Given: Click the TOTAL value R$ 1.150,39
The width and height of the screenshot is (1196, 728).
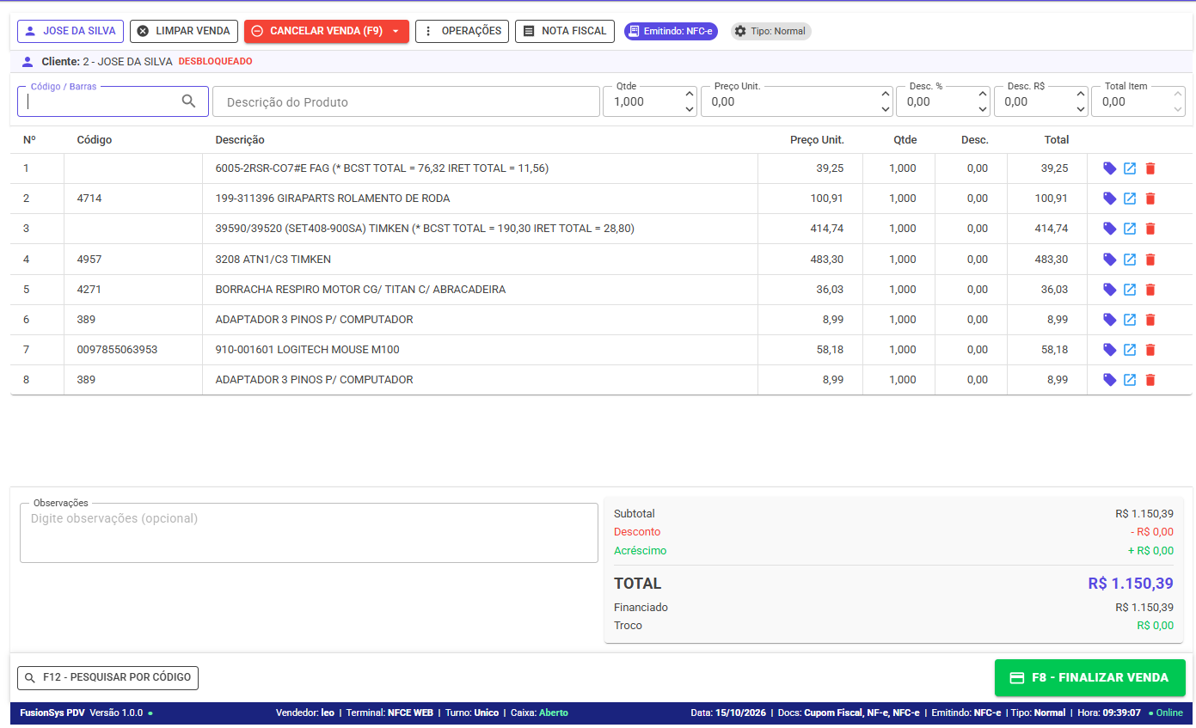Looking at the screenshot, I should pos(1131,584).
